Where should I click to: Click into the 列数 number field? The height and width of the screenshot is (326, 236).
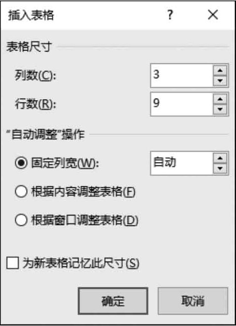182,75
